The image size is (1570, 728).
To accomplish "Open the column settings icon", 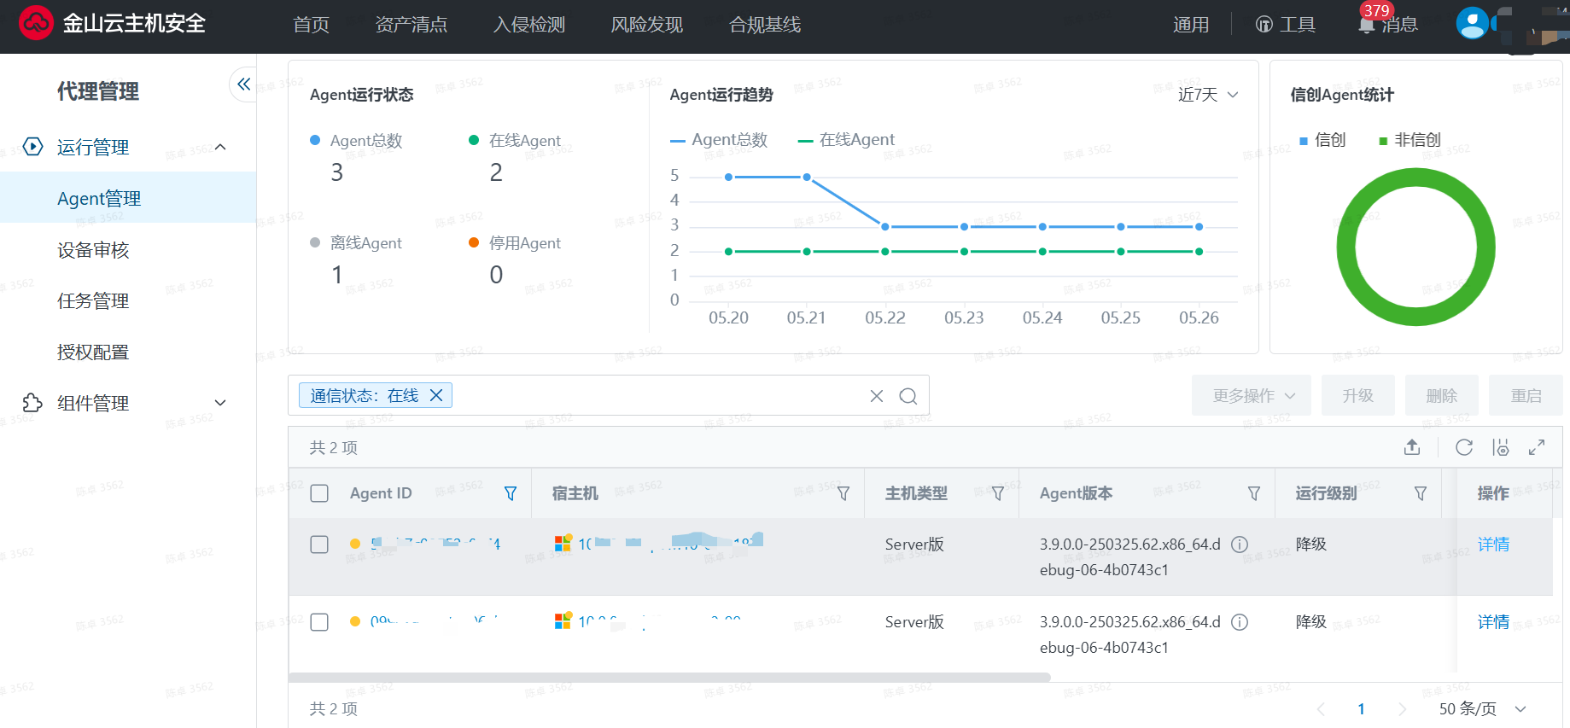I will point(1500,447).
